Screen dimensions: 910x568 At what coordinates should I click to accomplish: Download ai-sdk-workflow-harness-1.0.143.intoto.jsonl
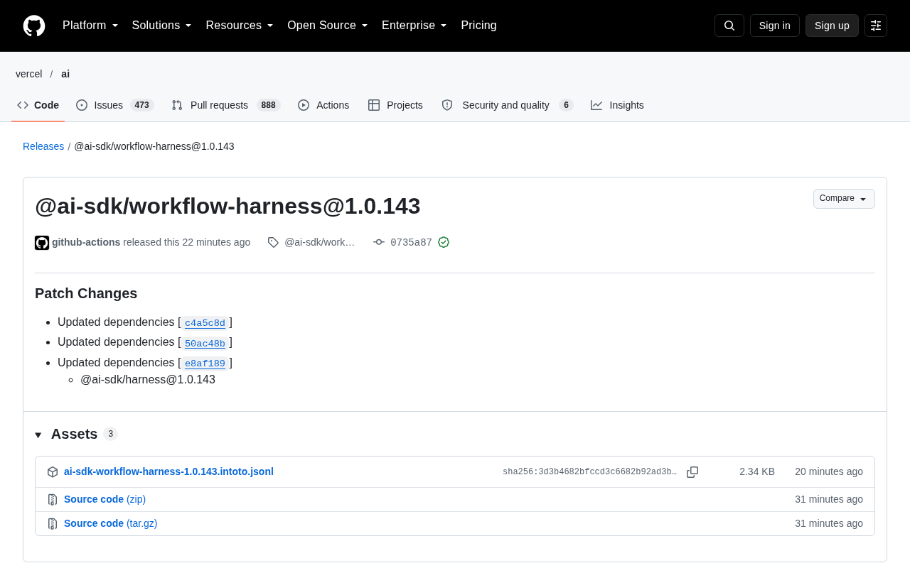coord(168,471)
